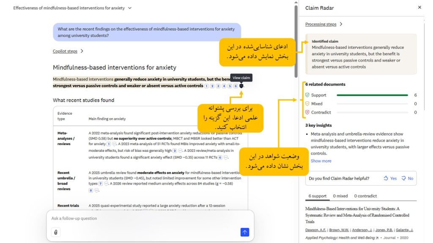This screenshot has width=433, height=243.
Task: Open citation 1 after 'for anxiety' in table
Action: click(109, 144)
